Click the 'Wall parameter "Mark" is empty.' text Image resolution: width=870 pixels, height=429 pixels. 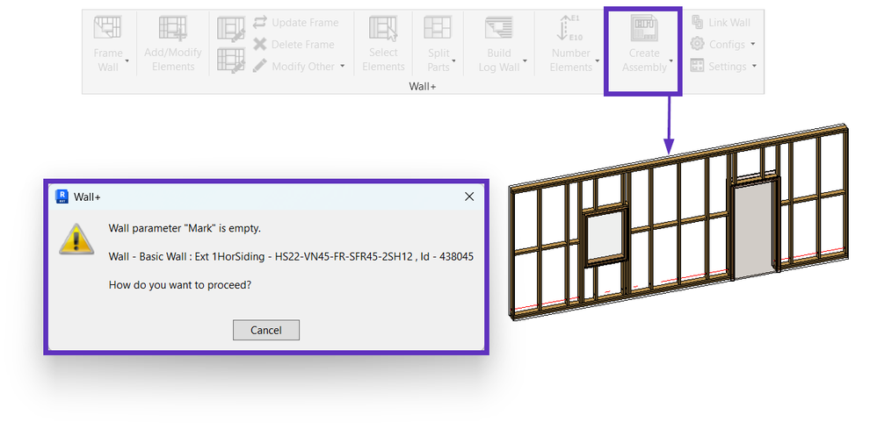(x=185, y=228)
